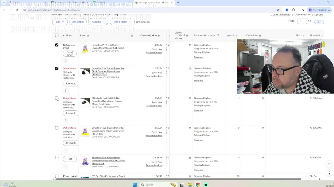Open the Upload link

coord(319,15)
